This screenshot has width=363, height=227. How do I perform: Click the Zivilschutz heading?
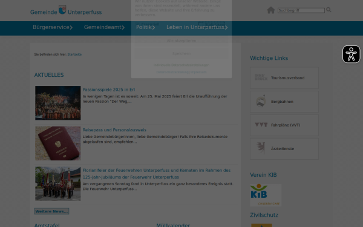coord(264,215)
